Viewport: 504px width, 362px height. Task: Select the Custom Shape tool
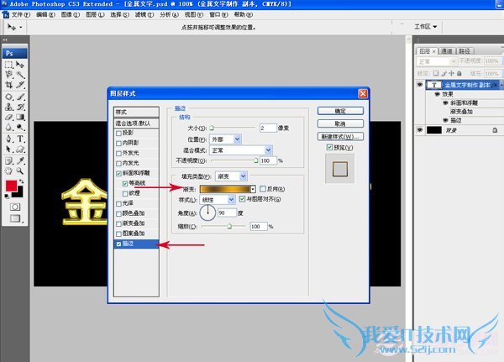point(20,150)
